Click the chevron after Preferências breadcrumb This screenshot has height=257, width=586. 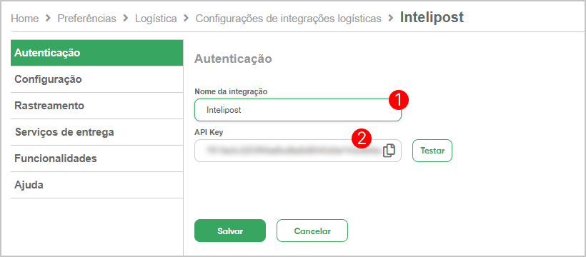pos(126,18)
